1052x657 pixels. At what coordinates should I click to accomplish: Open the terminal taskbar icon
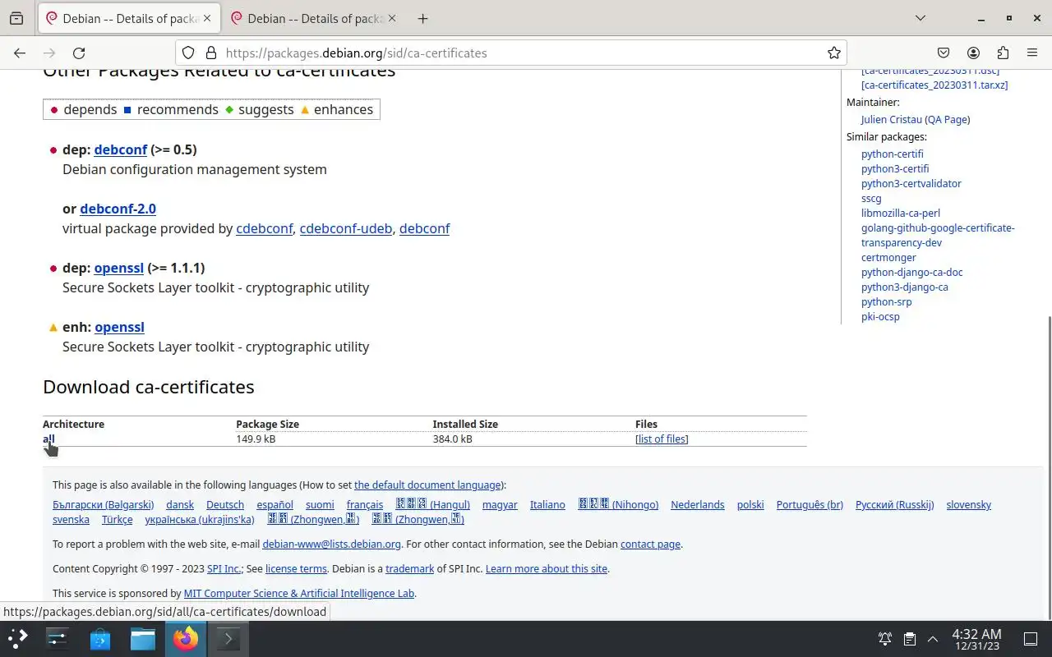228,638
